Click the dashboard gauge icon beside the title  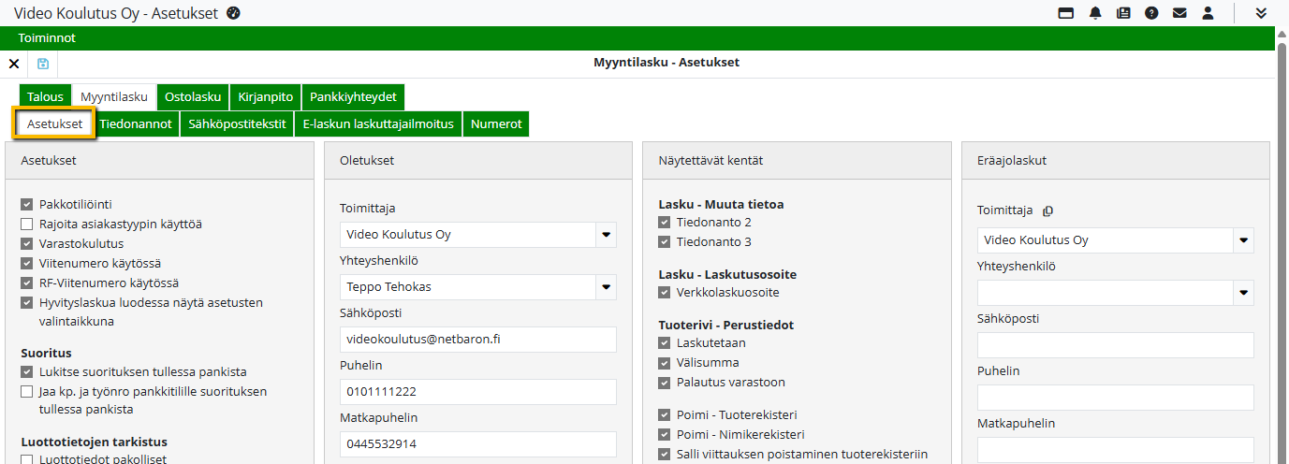pos(234,13)
